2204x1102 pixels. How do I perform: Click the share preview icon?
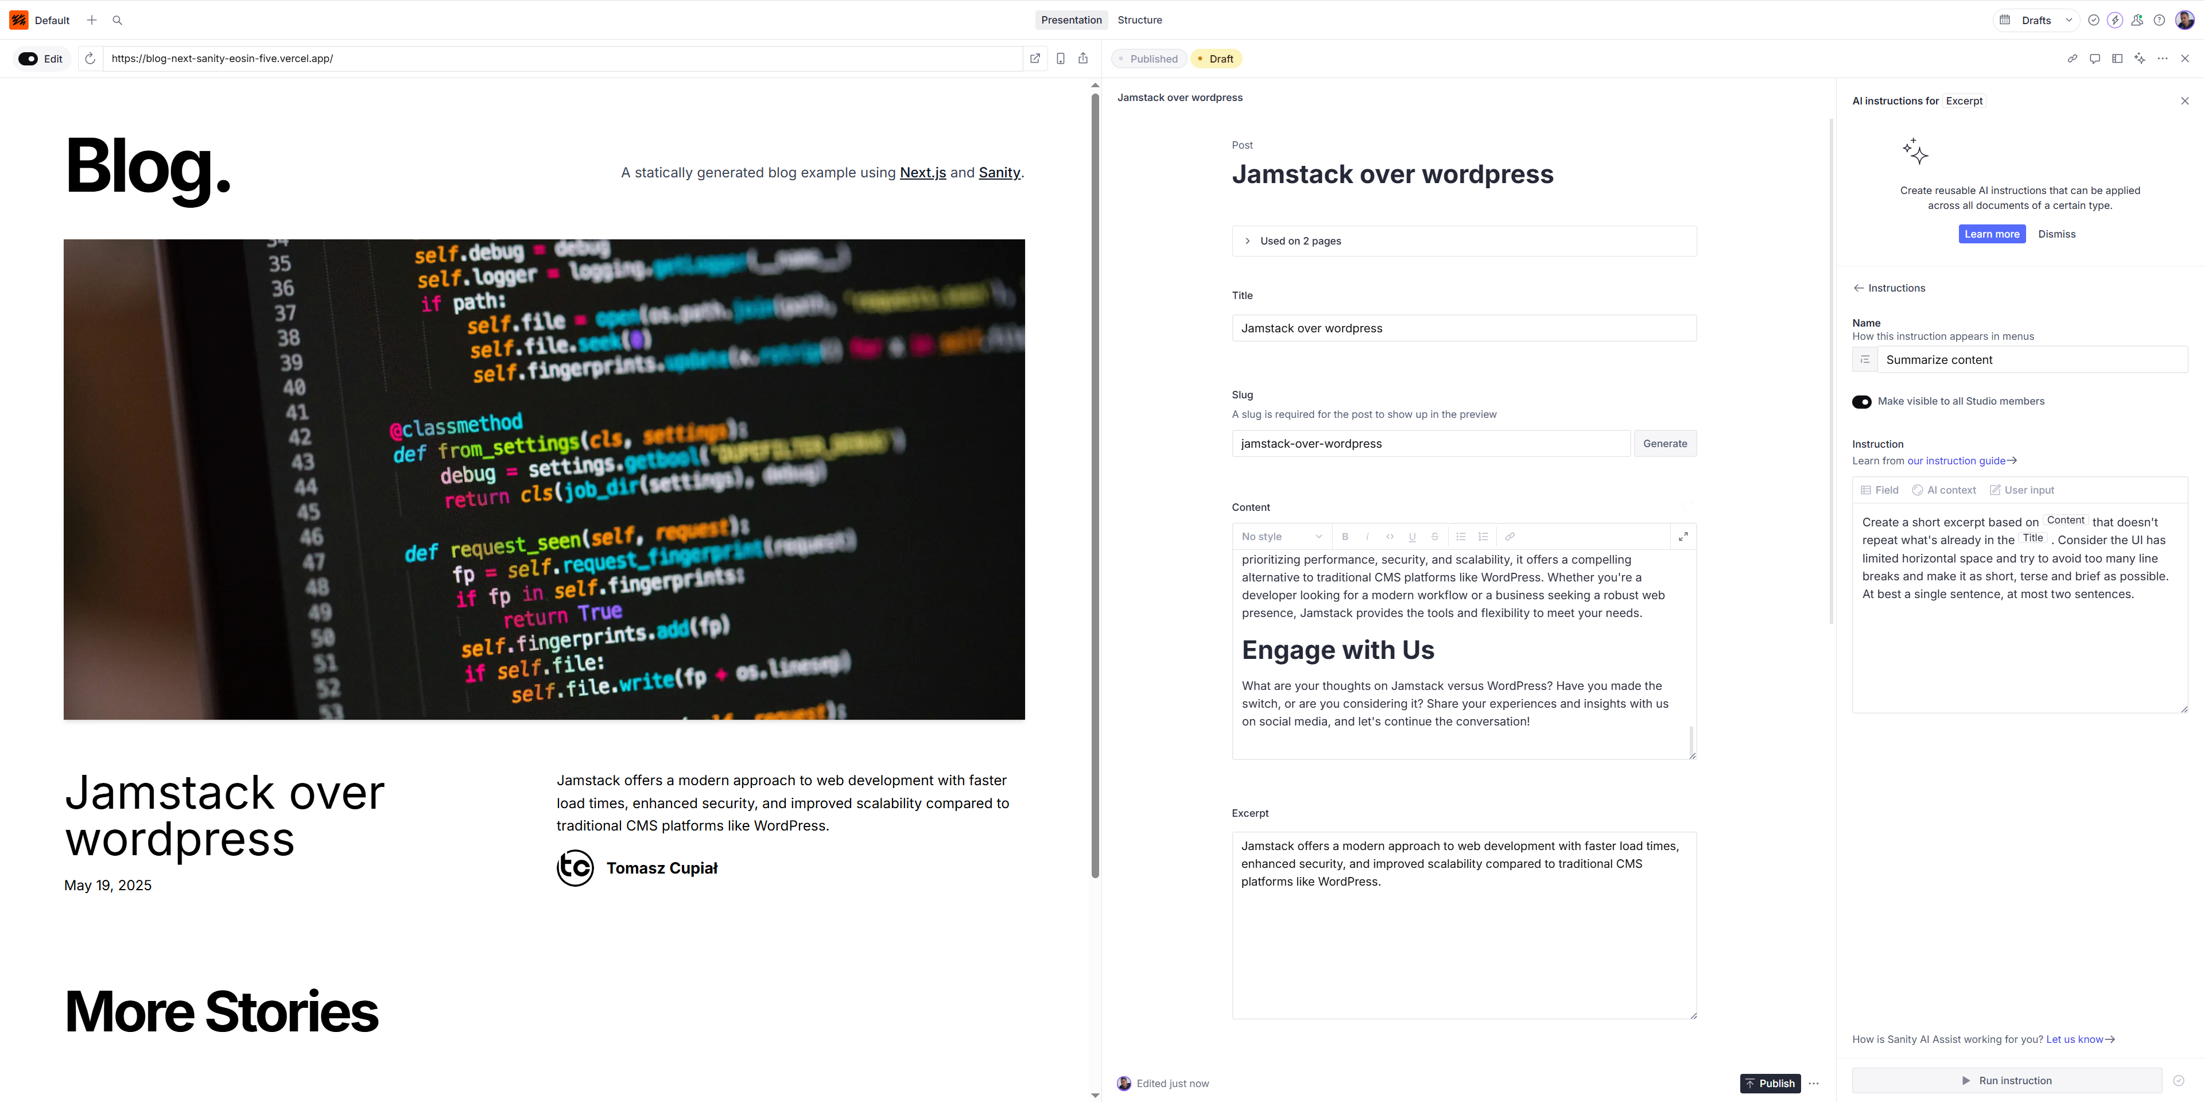tap(1083, 58)
